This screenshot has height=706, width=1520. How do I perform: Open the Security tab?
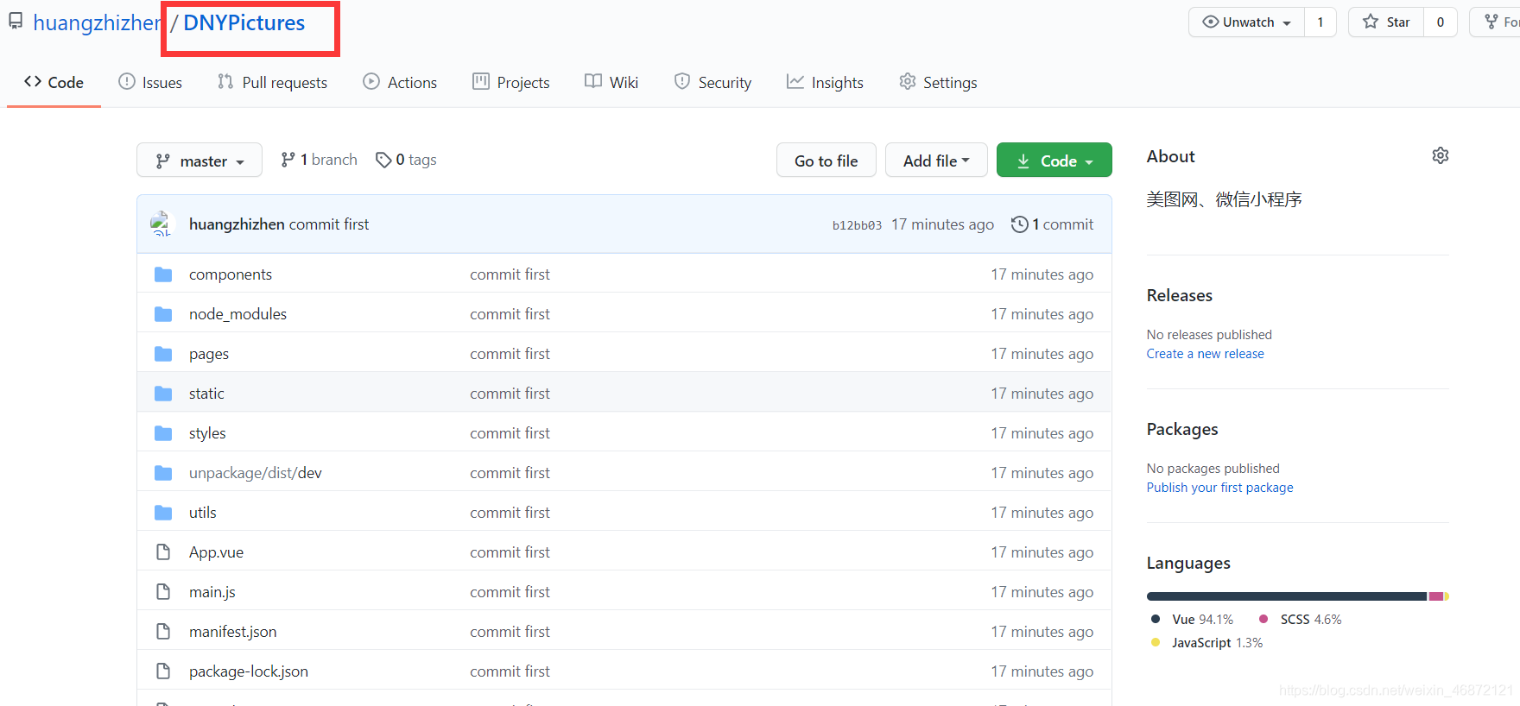click(x=712, y=82)
